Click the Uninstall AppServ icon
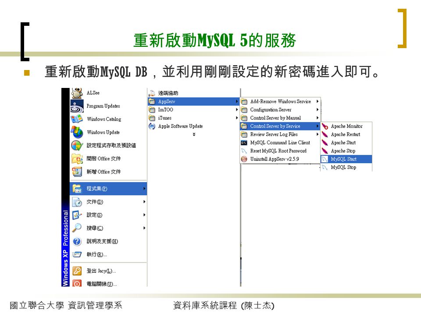Viewport: 421px width, 315px height. pyautogui.click(x=244, y=159)
